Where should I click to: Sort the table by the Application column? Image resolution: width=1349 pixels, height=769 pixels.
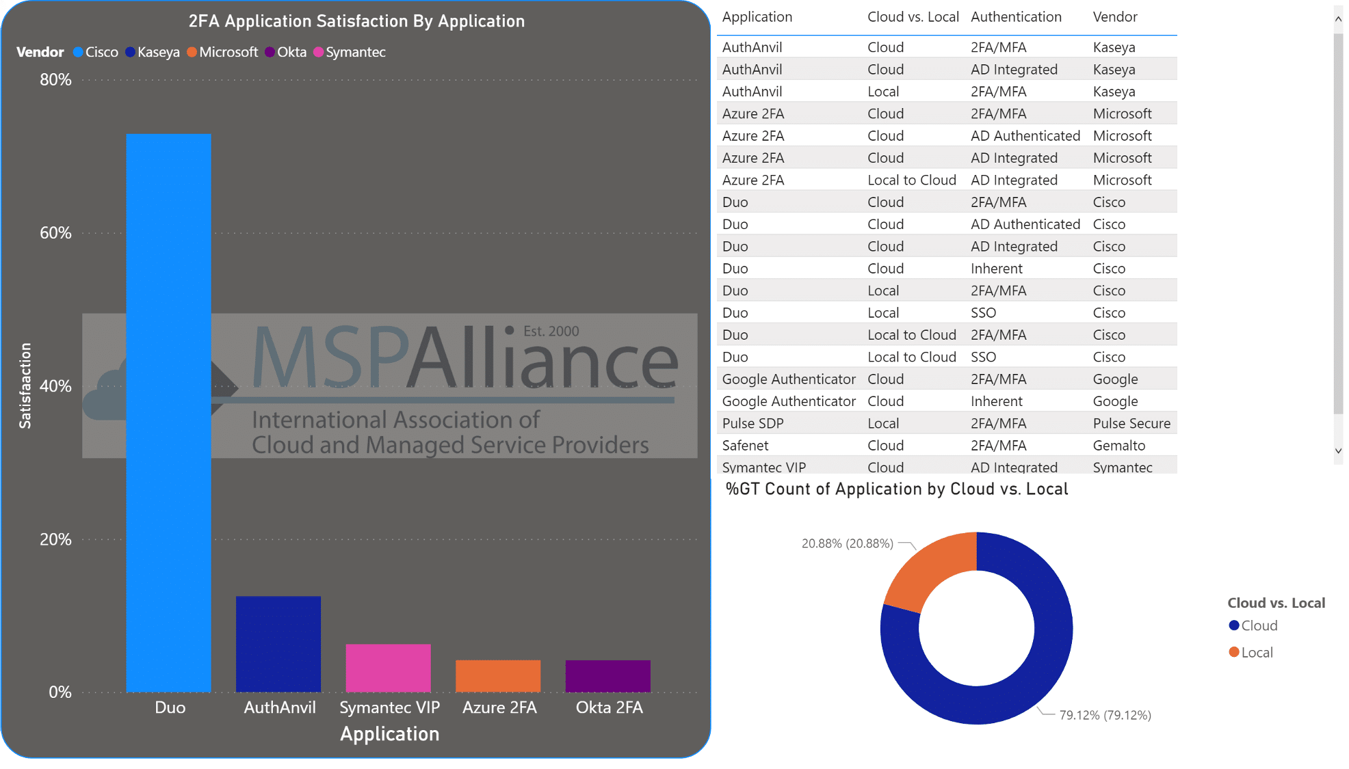tap(757, 16)
